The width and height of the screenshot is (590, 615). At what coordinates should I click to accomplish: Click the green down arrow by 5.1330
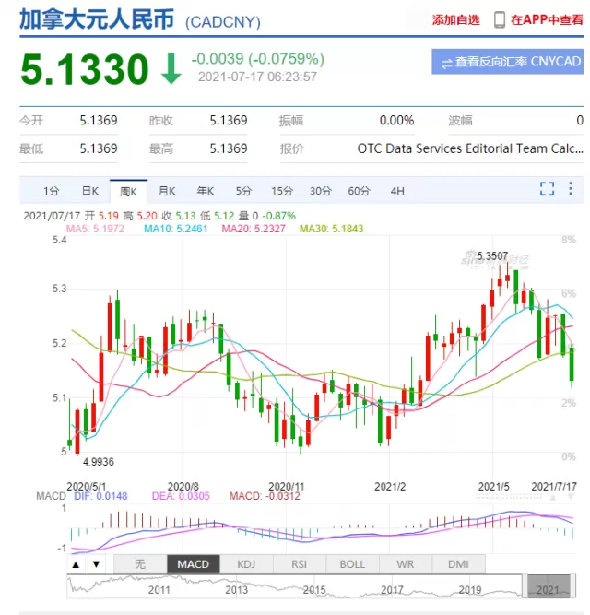(171, 69)
